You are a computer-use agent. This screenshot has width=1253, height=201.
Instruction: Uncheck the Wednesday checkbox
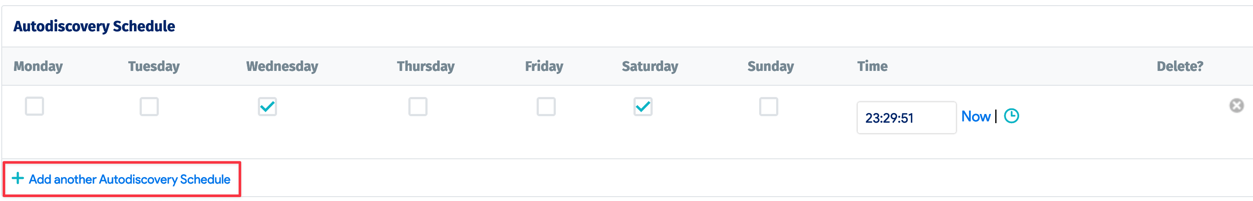267,106
